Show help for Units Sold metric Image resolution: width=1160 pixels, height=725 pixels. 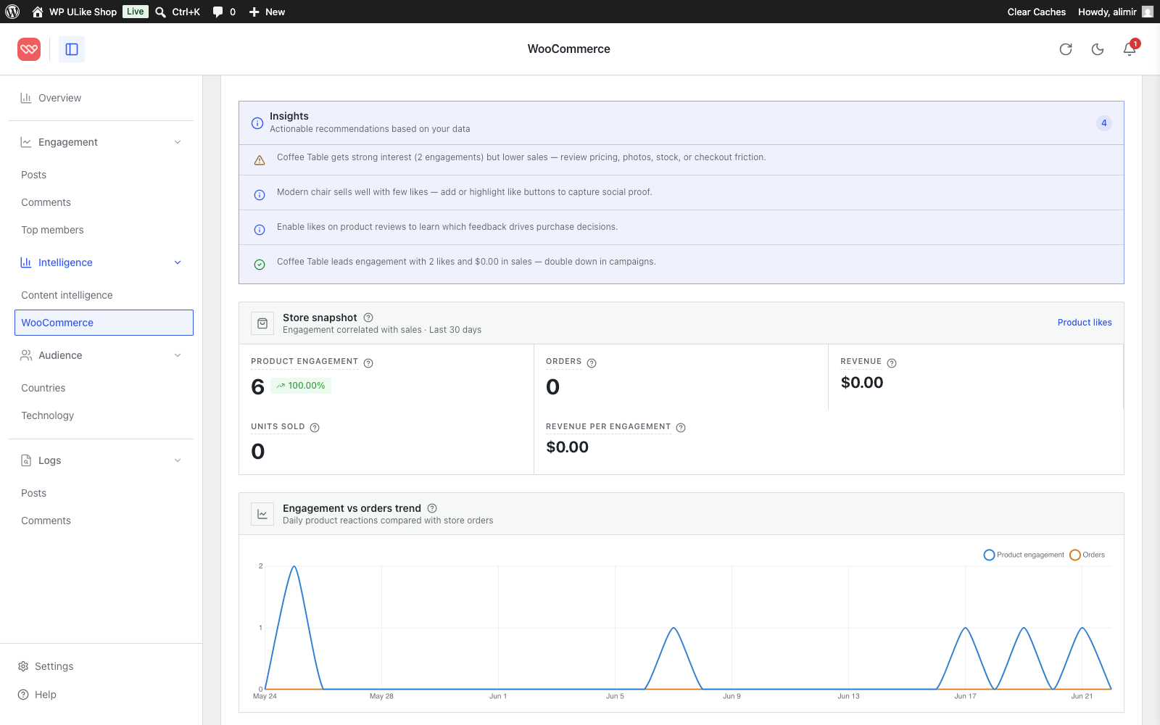pyautogui.click(x=315, y=428)
